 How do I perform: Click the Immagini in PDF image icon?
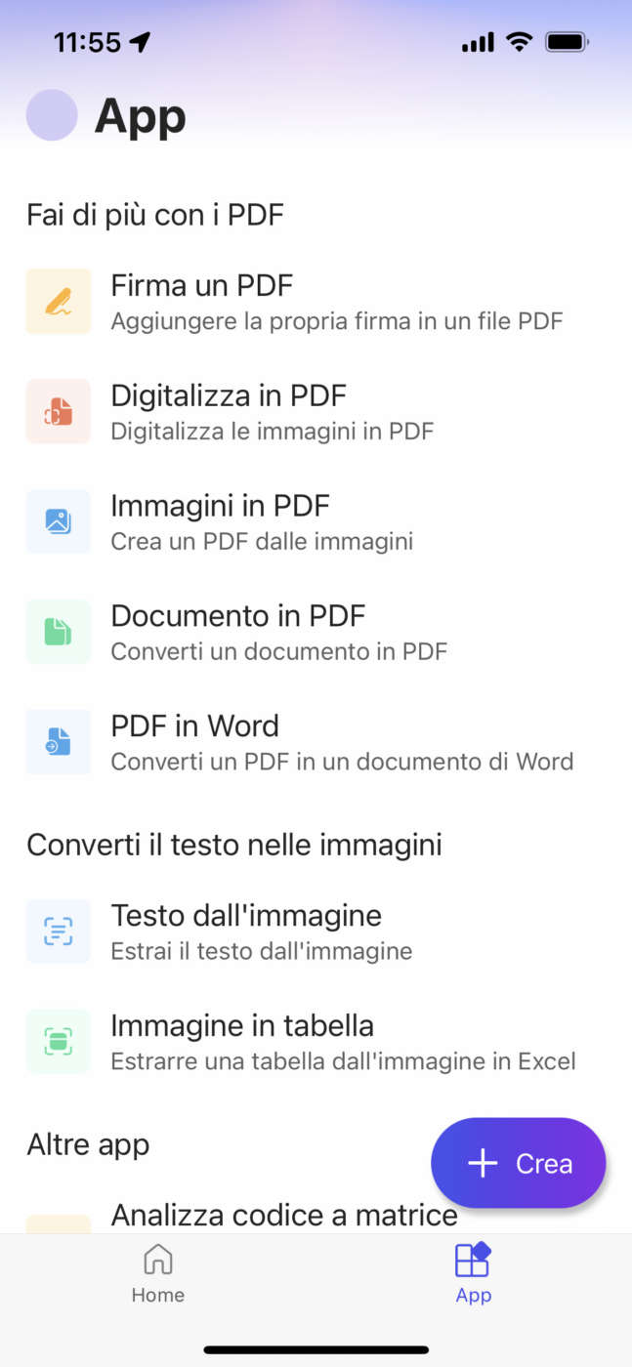58,521
